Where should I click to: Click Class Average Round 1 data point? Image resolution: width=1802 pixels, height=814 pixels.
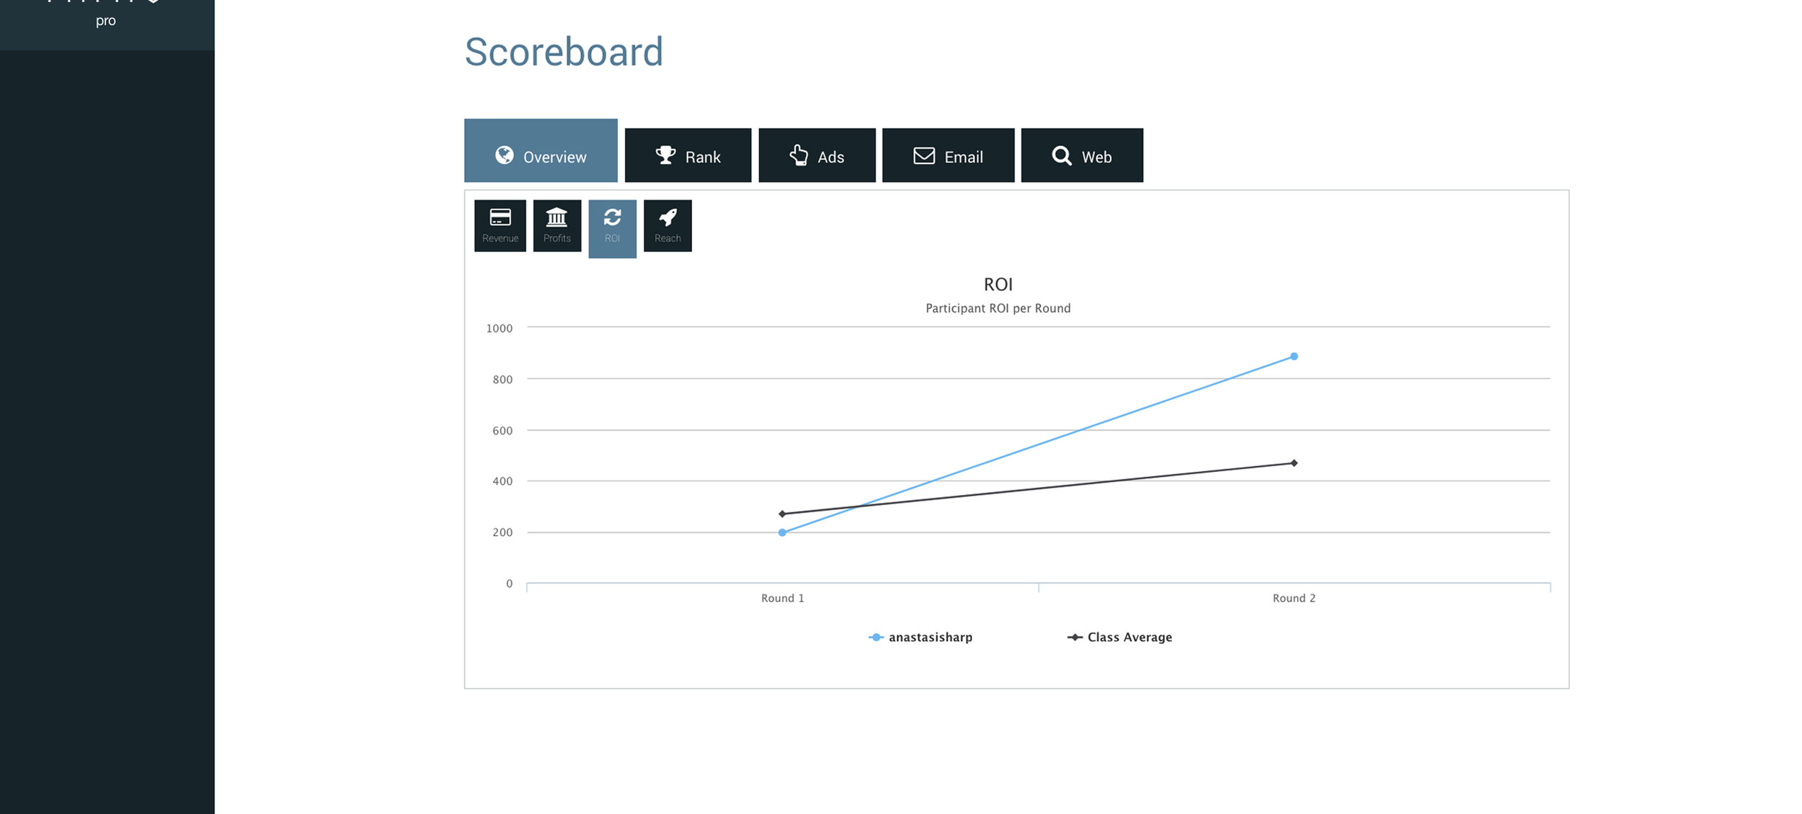[x=782, y=514]
